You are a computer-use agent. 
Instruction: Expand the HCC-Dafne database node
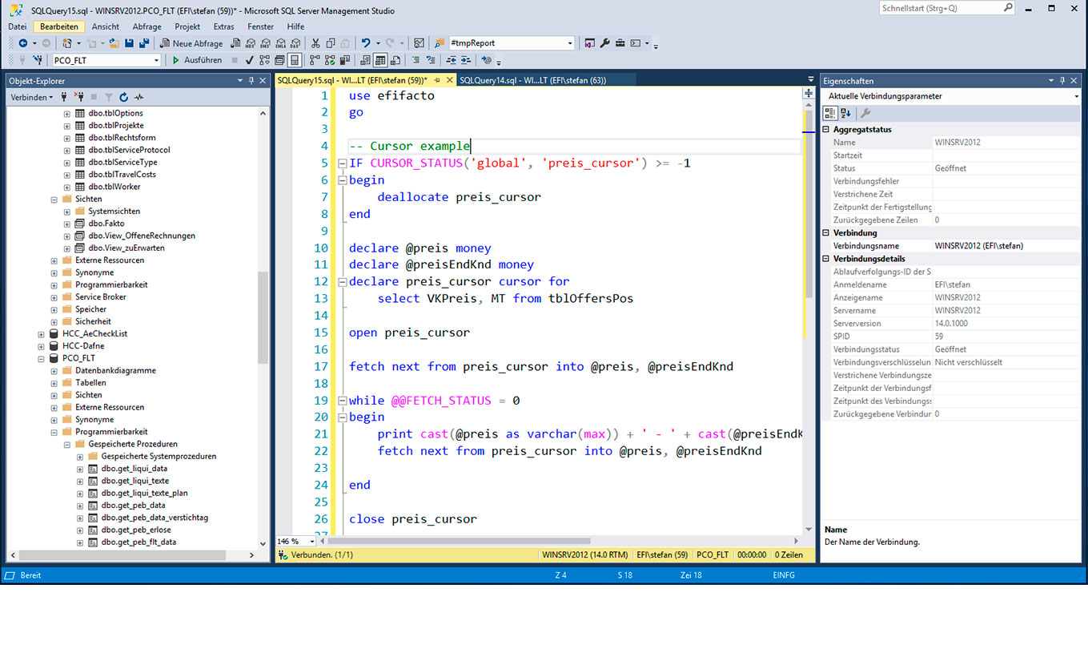click(42, 346)
